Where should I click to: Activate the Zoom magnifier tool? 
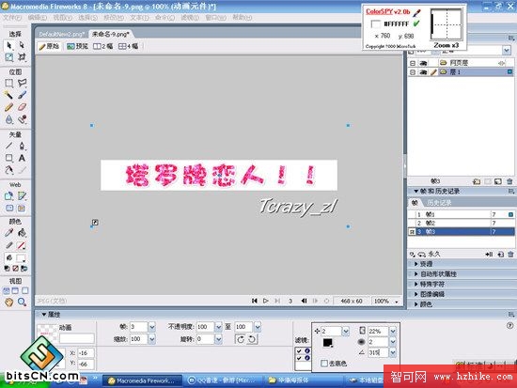(22, 302)
